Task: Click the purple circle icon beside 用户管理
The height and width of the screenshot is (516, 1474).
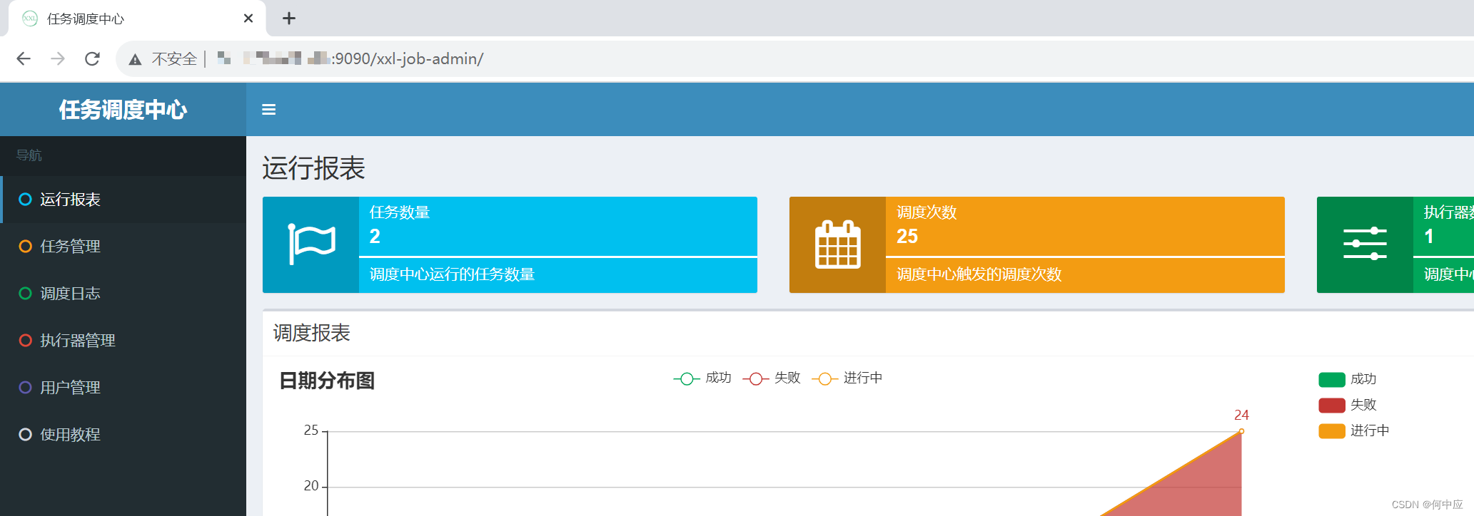Action: click(x=25, y=388)
